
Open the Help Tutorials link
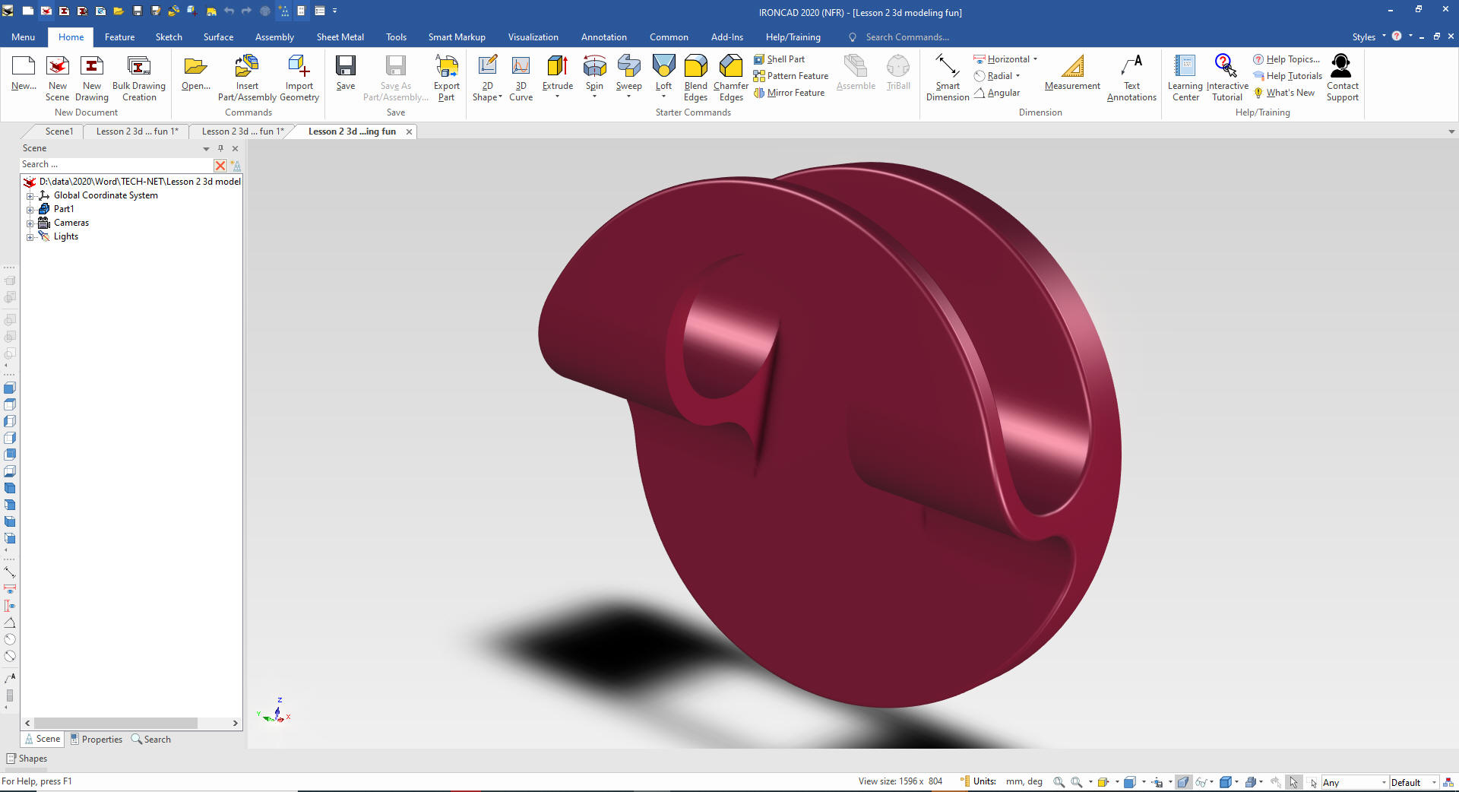click(x=1293, y=76)
